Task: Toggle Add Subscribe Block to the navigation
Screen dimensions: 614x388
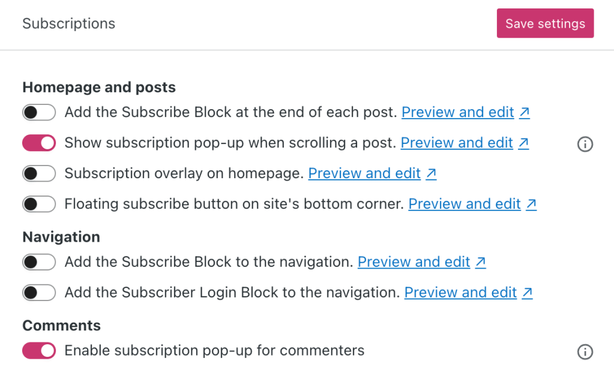Action: pos(39,262)
